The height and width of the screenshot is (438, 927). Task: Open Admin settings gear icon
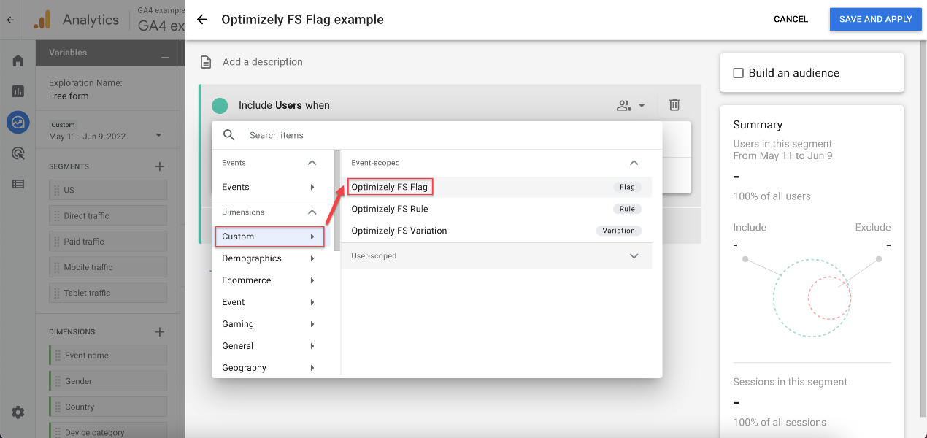click(18, 412)
